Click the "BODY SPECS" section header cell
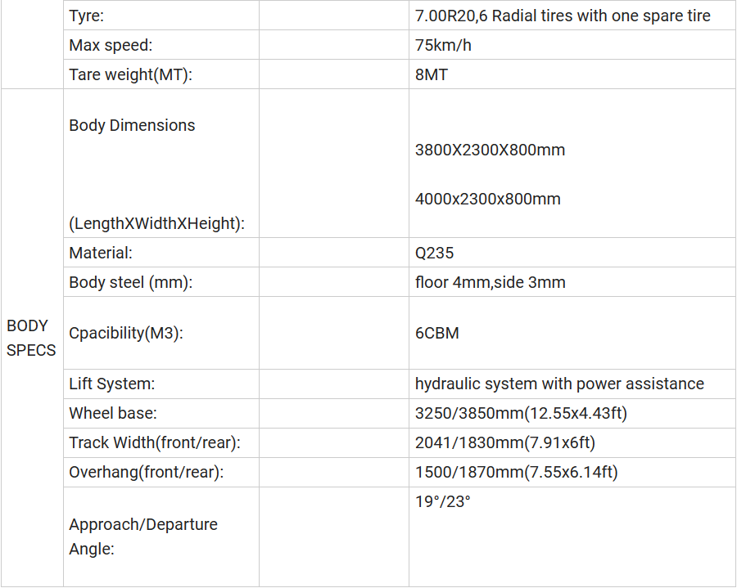 (x=31, y=338)
